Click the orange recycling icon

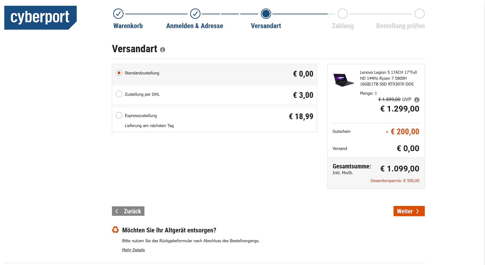pos(115,230)
